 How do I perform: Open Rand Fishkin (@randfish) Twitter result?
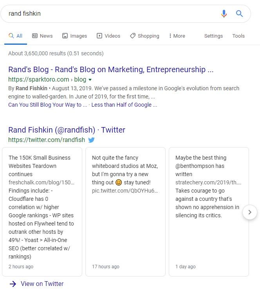point(67,130)
